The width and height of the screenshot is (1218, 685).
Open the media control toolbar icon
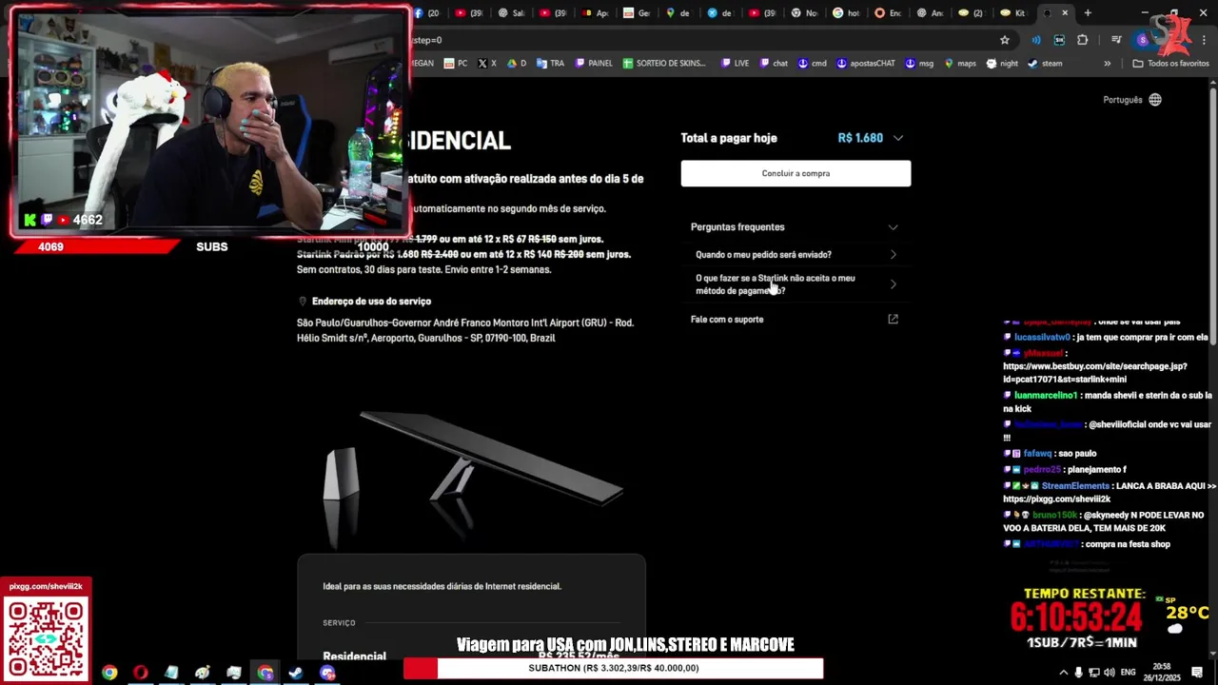tap(1116, 40)
